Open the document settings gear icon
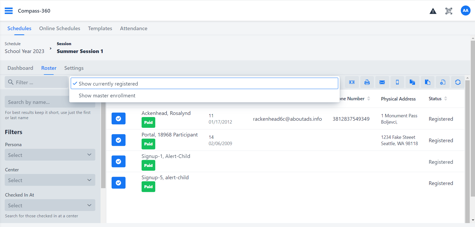Screen dimensions: 475x227 443,82
